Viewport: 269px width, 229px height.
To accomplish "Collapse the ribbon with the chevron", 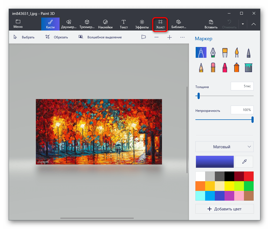I will coord(253,24).
